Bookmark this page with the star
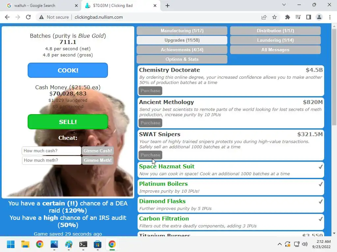The height and width of the screenshot is (252, 337). pos(274,17)
